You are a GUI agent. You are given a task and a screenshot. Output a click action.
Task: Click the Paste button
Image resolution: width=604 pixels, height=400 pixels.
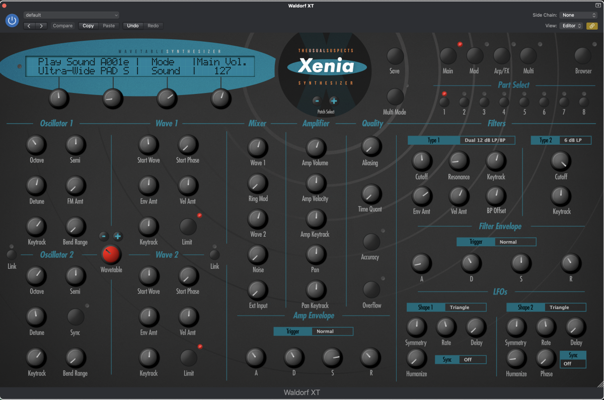pos(109,26)
